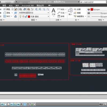Select the solid red block in drawing

(28, 76)
